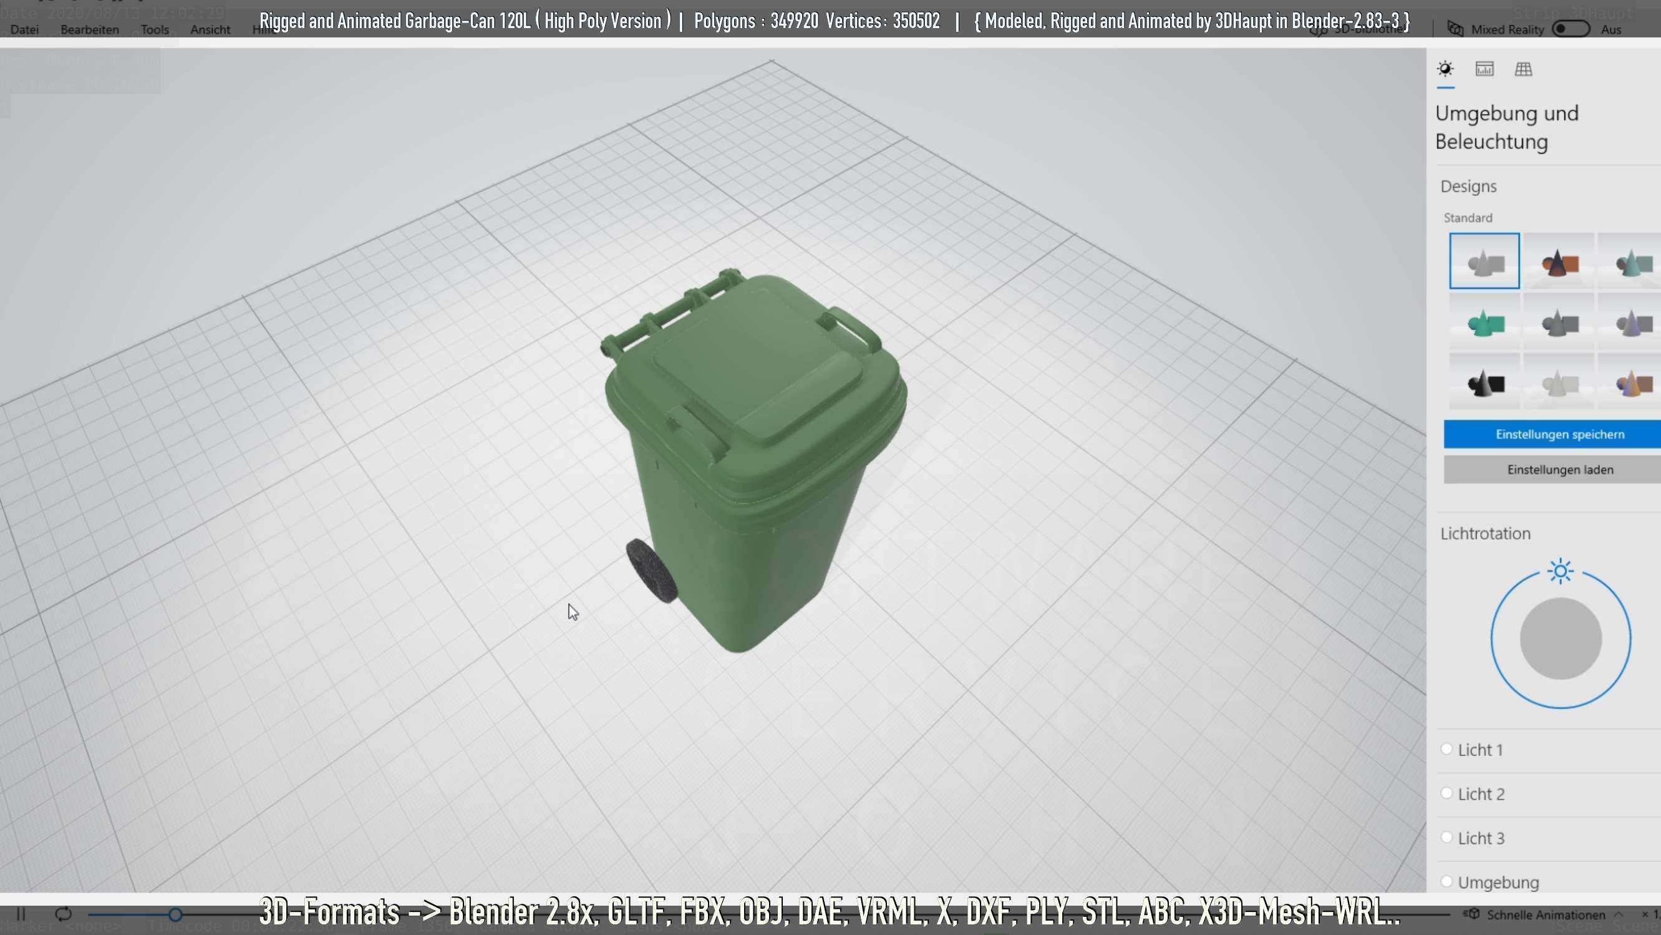Open the Tools menu
1661x935 pixels.
tap(155, 30)
